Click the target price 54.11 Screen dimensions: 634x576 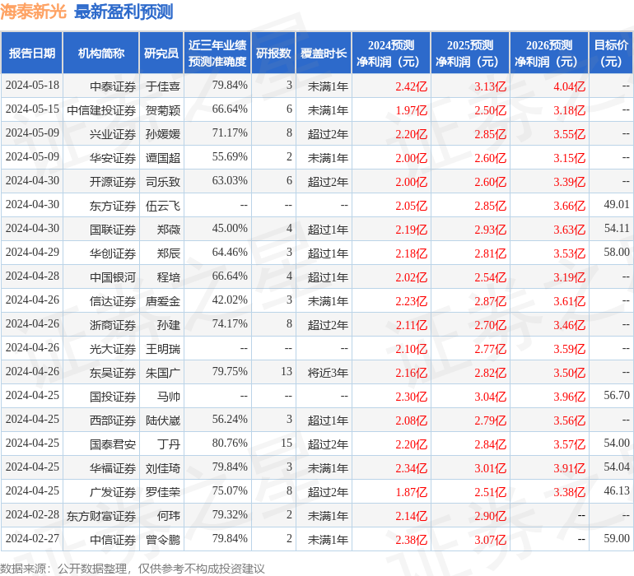[617, 229]
